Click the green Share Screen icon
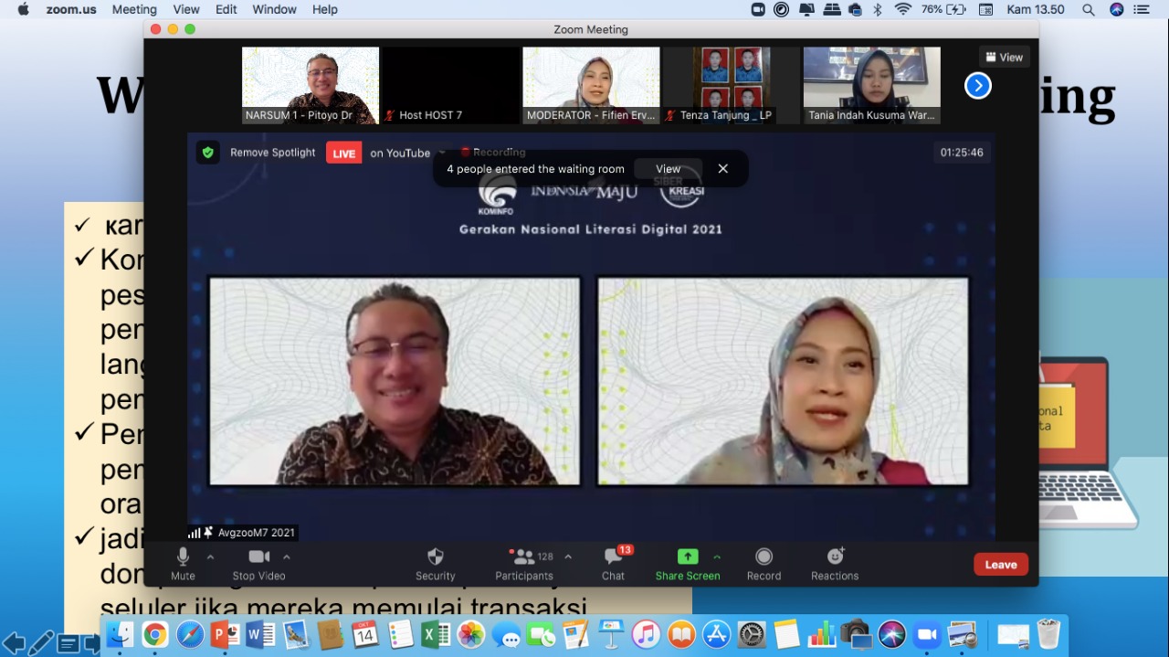The width and height of the screenshot is (1169, 657). tap(688, 556)
